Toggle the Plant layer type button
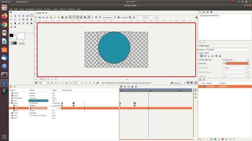 pos(216,56)
